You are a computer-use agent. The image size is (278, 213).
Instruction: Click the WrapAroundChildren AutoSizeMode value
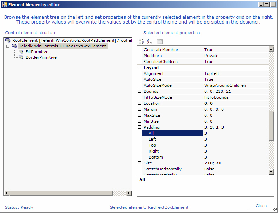225,85
